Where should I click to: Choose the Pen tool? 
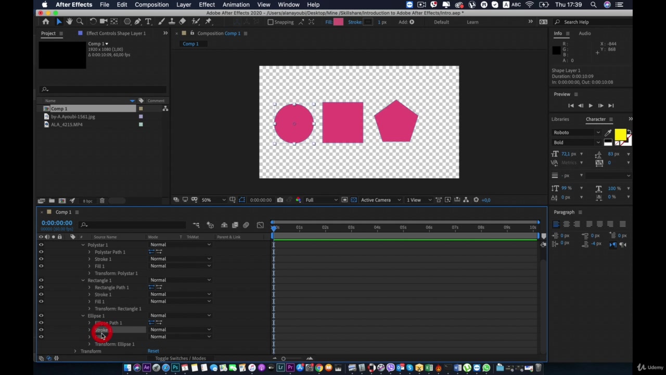[x=137, y=22]
